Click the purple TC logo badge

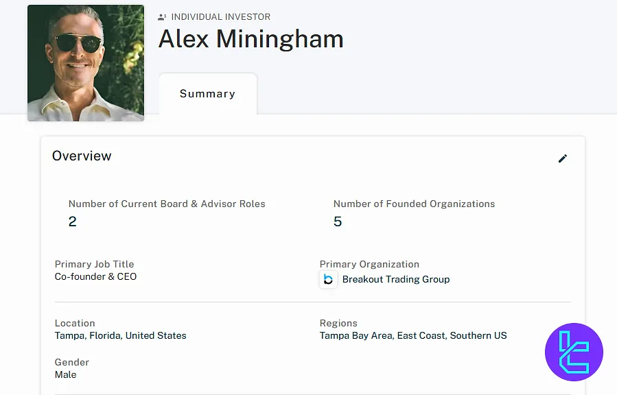[574, 352]
